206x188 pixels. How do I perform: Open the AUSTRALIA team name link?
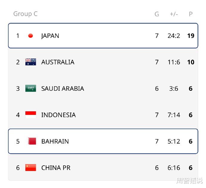pyautogui.click(x=58, y=62)
